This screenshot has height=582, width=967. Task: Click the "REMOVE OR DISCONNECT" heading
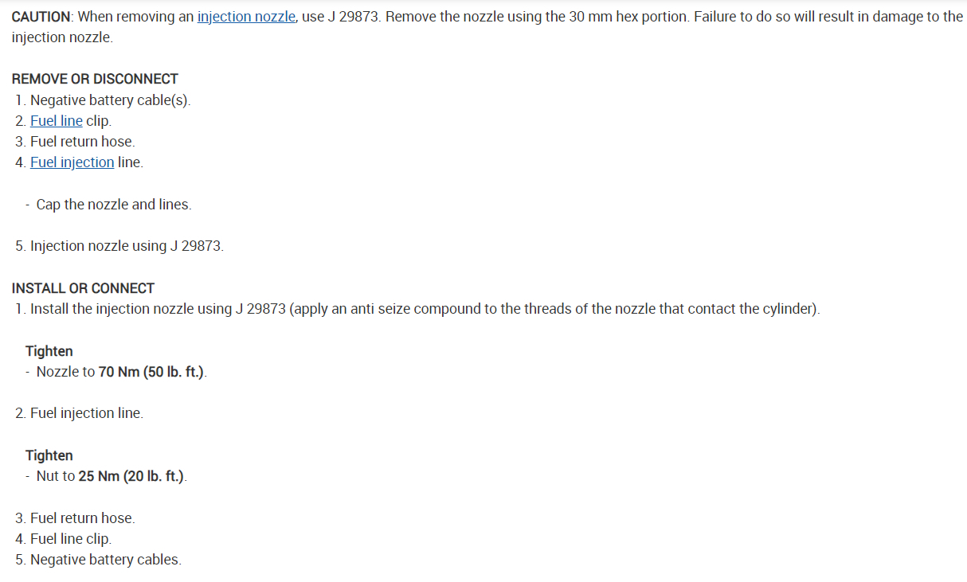click(95, 79)
